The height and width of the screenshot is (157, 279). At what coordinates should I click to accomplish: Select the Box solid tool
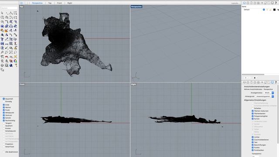click(x=2, y=26)
